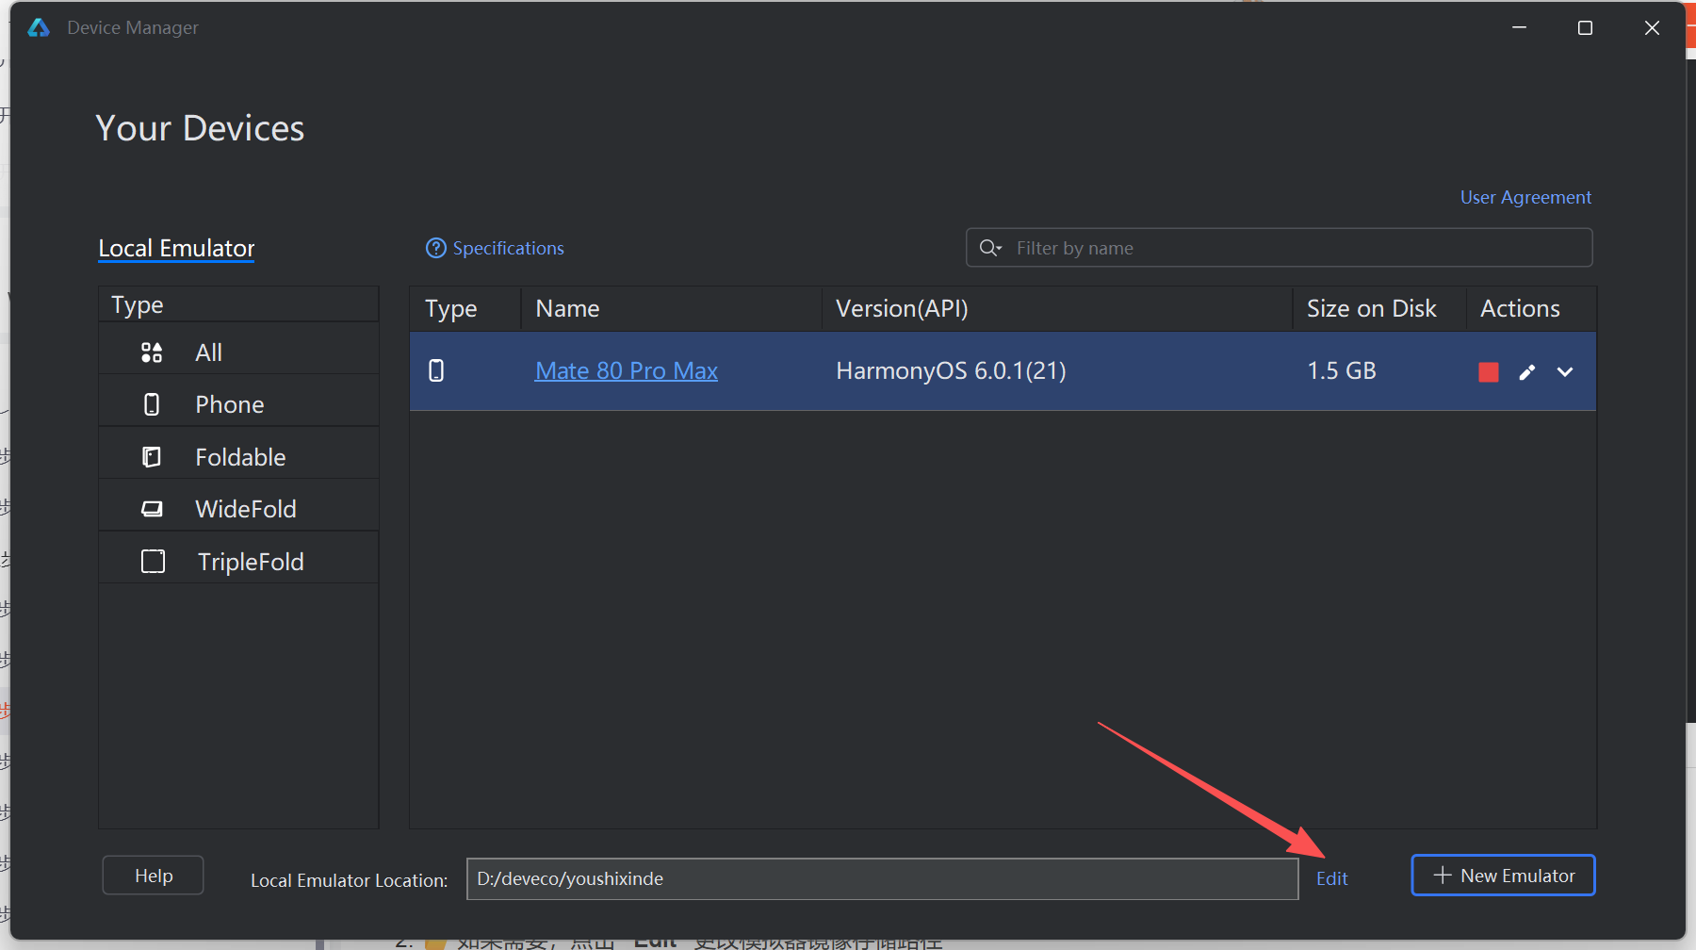
Task: Maximize the Device Manager window
Action: pyautogui.click(x=1585, y=28)
